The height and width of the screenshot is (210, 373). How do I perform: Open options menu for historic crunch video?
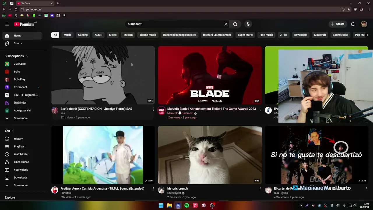pyautogui.click(x=260, y=189)
